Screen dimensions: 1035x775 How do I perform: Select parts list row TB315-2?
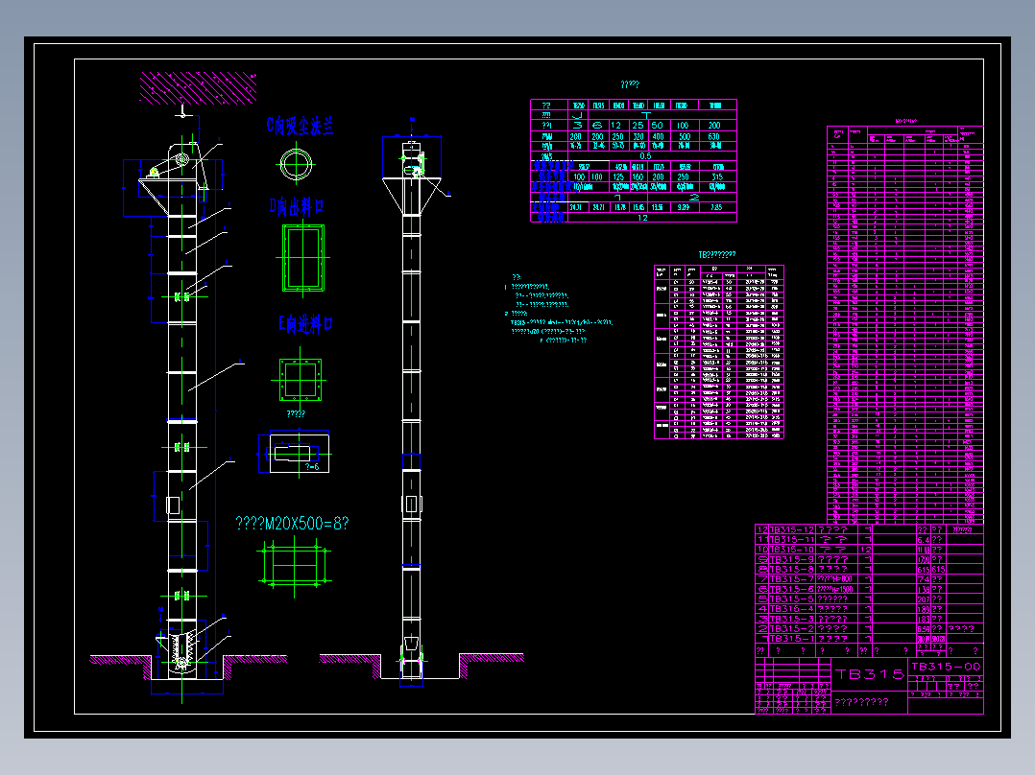(x=869, y=628)
